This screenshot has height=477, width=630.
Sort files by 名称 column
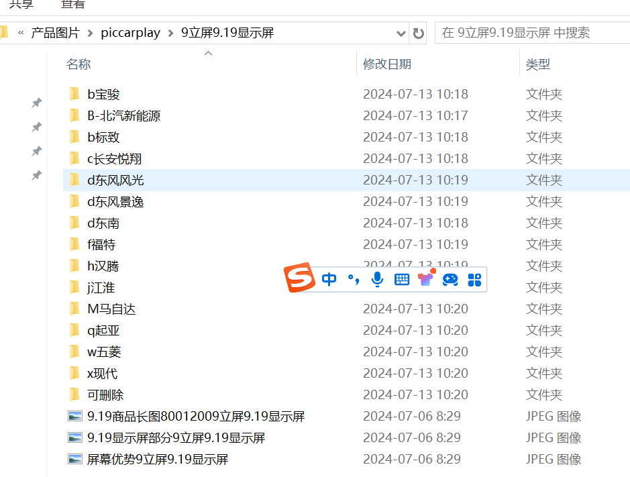78,64
